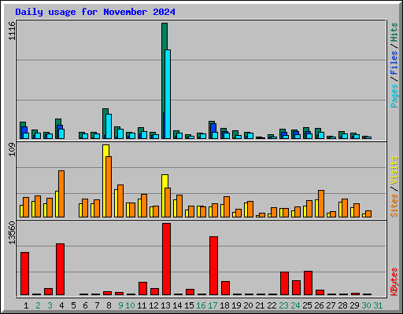Click day label 1 on the x-axis

pyautogui.click(x=26, y=305)
